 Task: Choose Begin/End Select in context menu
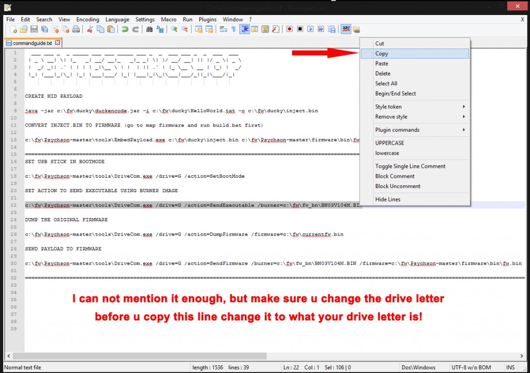coord(415,94)
